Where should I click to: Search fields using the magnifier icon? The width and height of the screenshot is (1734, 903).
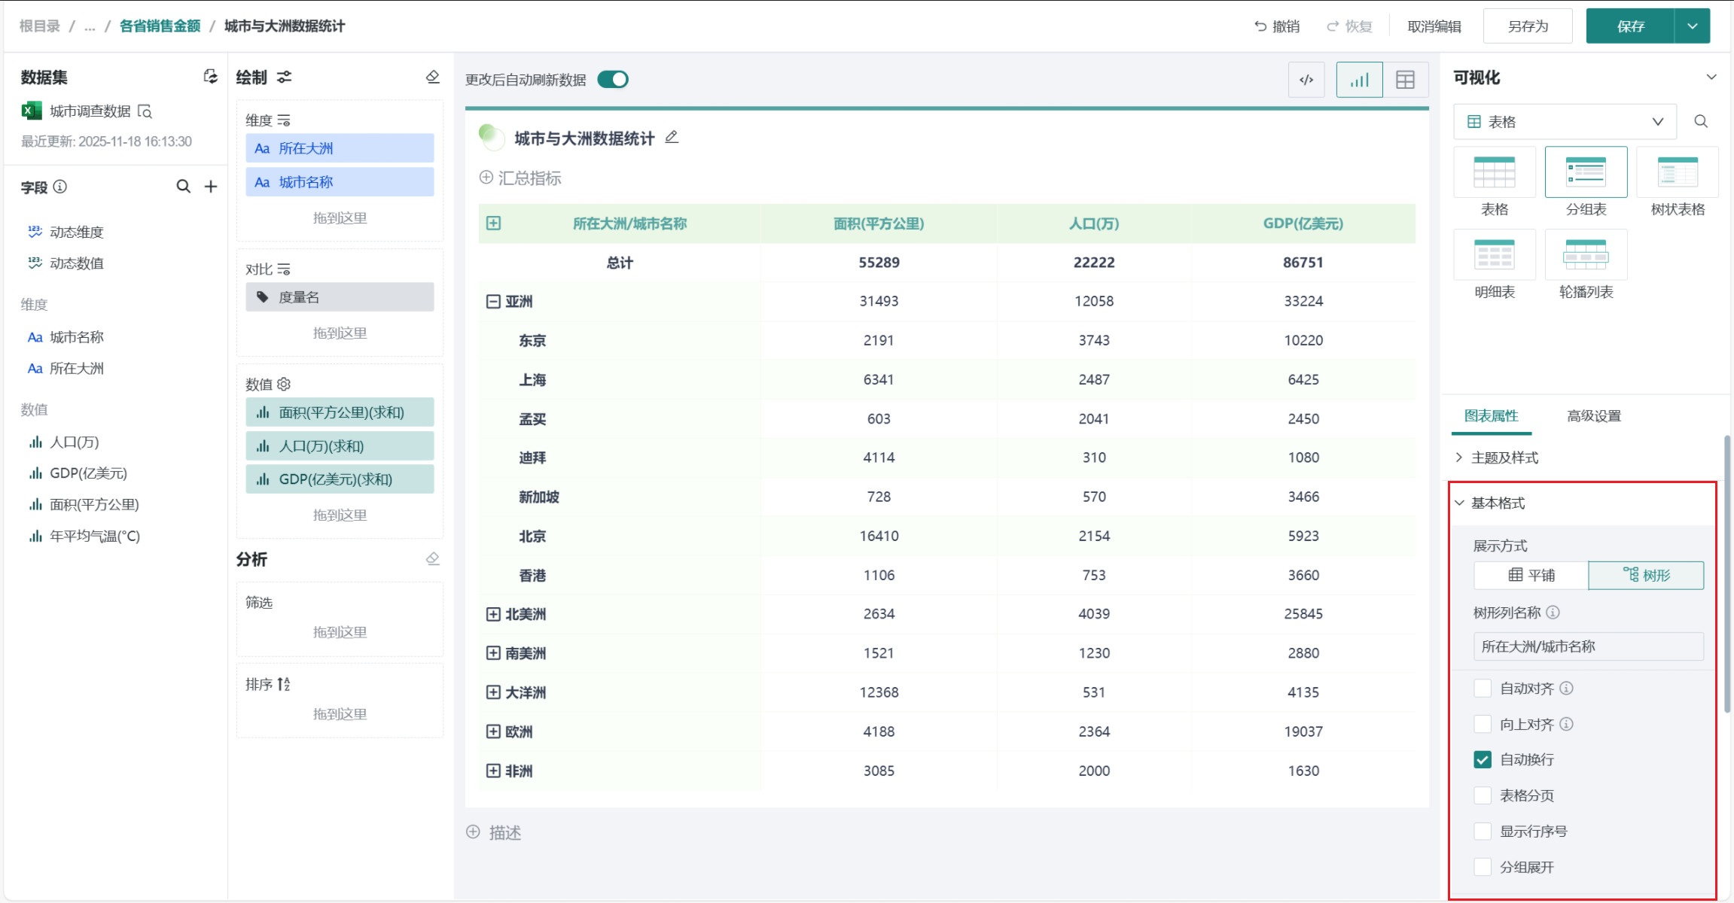coord(183,187)
